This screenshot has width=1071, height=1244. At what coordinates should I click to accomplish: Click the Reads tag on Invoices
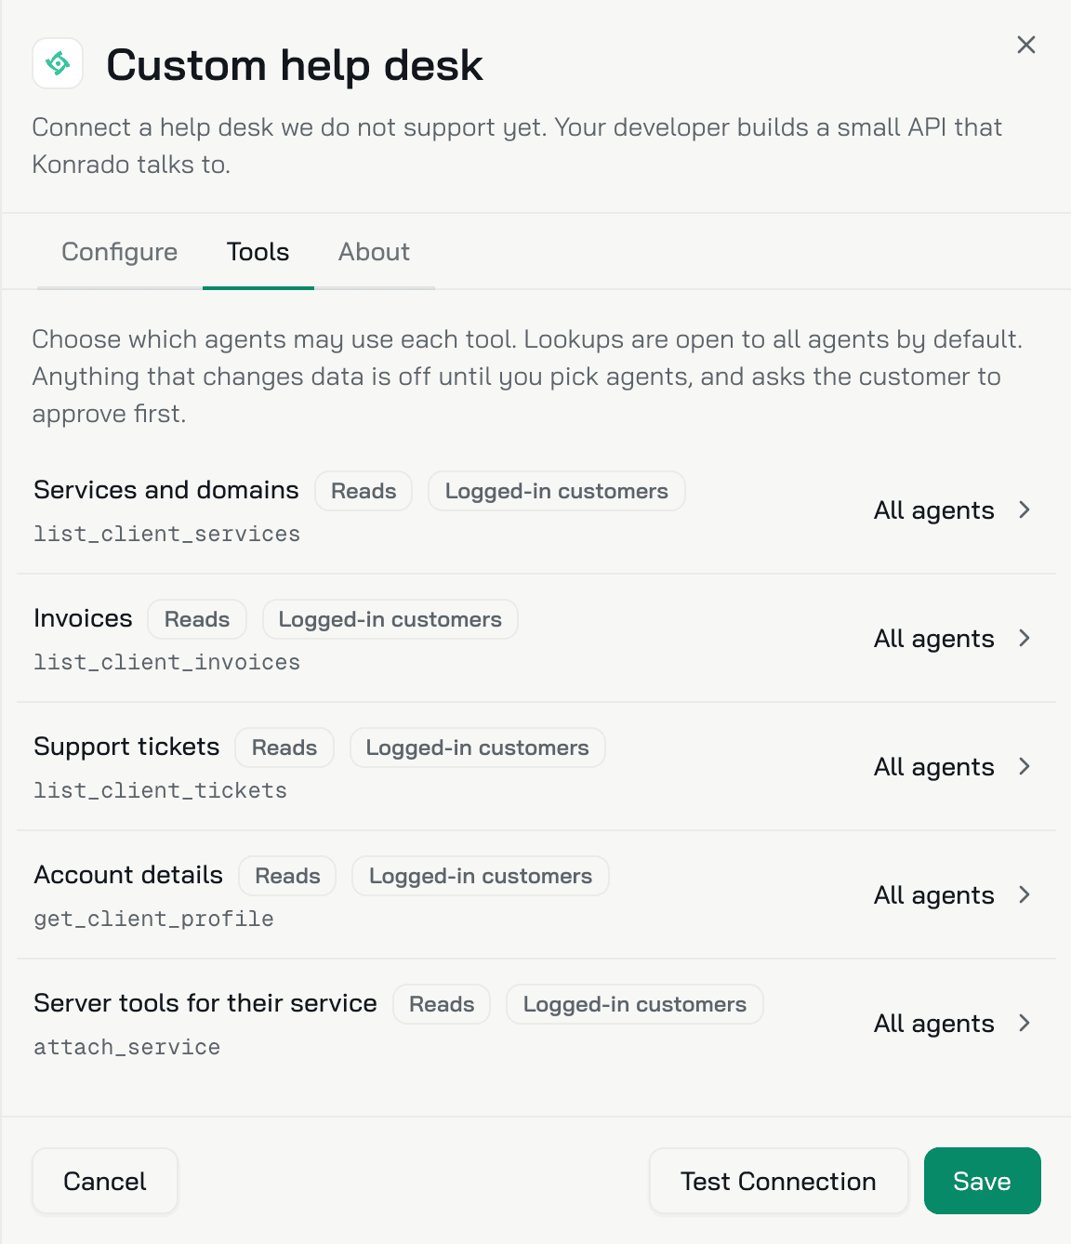click(197, 619)
